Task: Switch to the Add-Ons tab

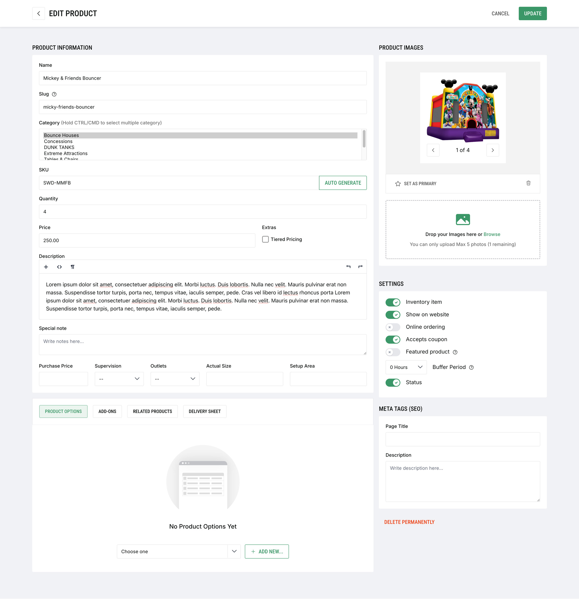Action: click(x=107, y=411)
